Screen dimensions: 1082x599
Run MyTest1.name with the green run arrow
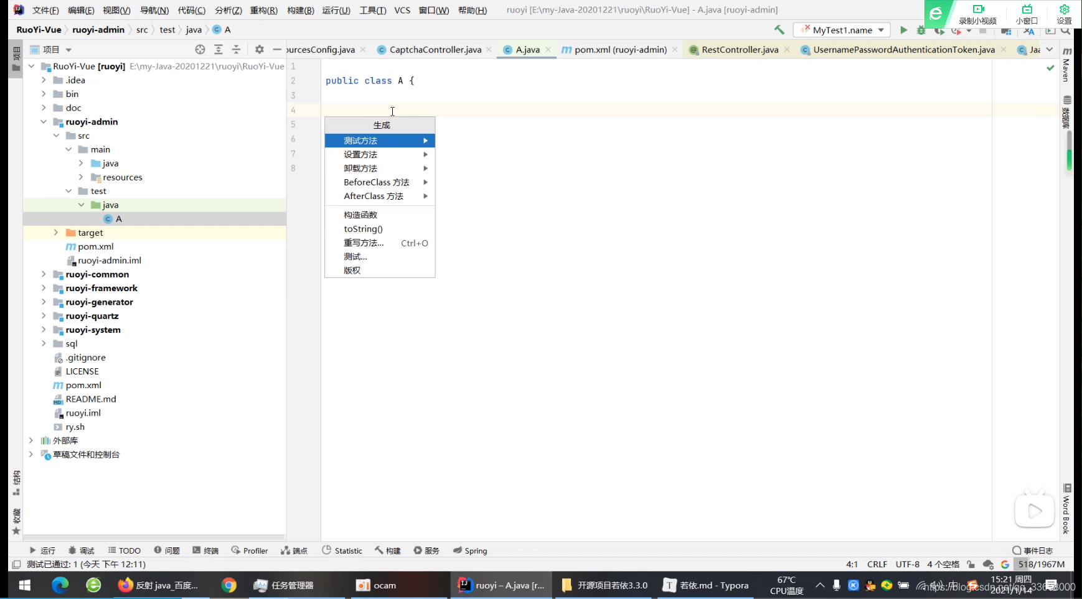903,30
